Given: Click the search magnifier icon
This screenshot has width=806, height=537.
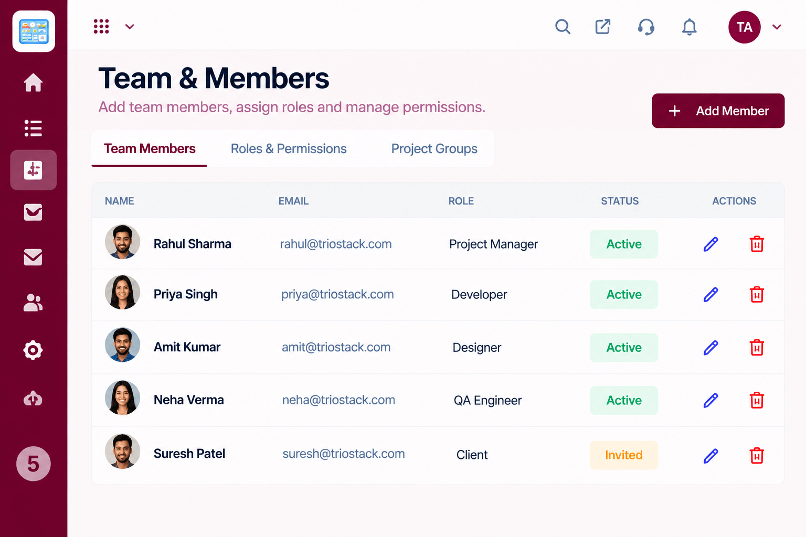Looking at the screenshot, I should coord(563,26).
